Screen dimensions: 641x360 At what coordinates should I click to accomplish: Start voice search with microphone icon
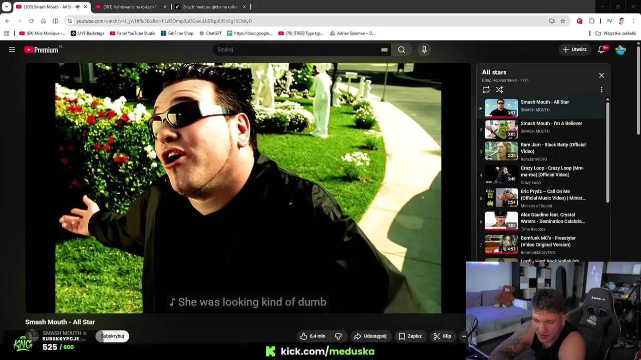pyautogui.click(x=424, y=49)
